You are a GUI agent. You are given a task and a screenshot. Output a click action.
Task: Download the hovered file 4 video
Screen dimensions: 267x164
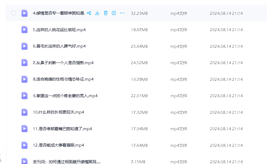[x=97, y=13]
